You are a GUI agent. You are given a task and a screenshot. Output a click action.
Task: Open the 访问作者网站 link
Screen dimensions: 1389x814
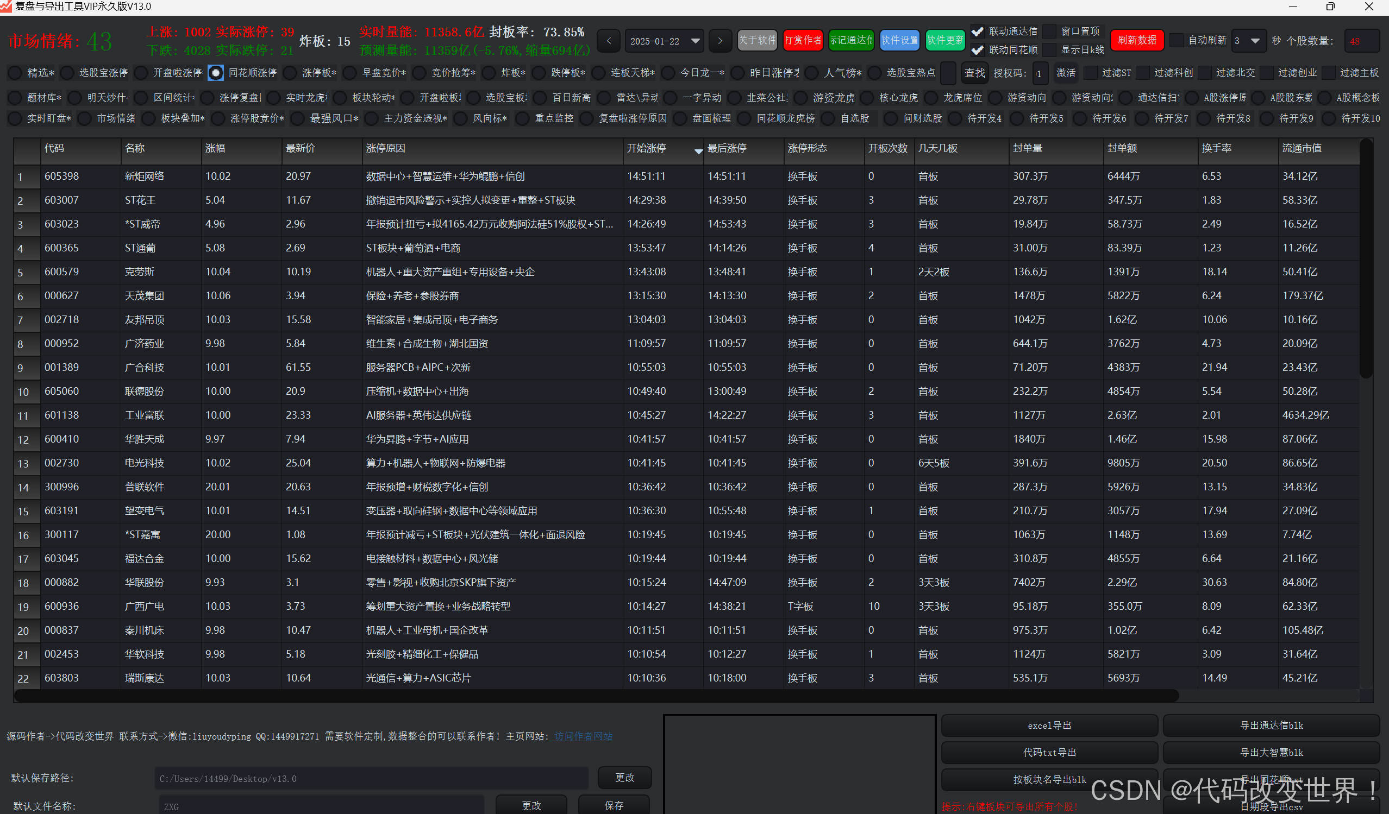(x=583, y=736)
